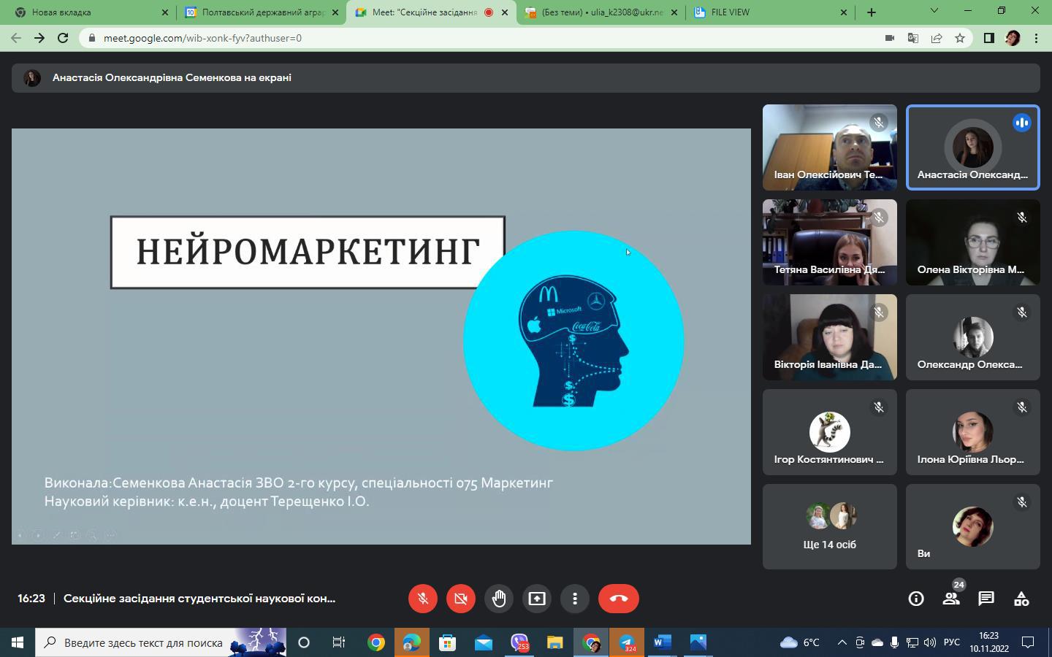Open Cortana circle on taskbar
The image size is (1052, 657).
pyautogui.click(x=304, y=642)
